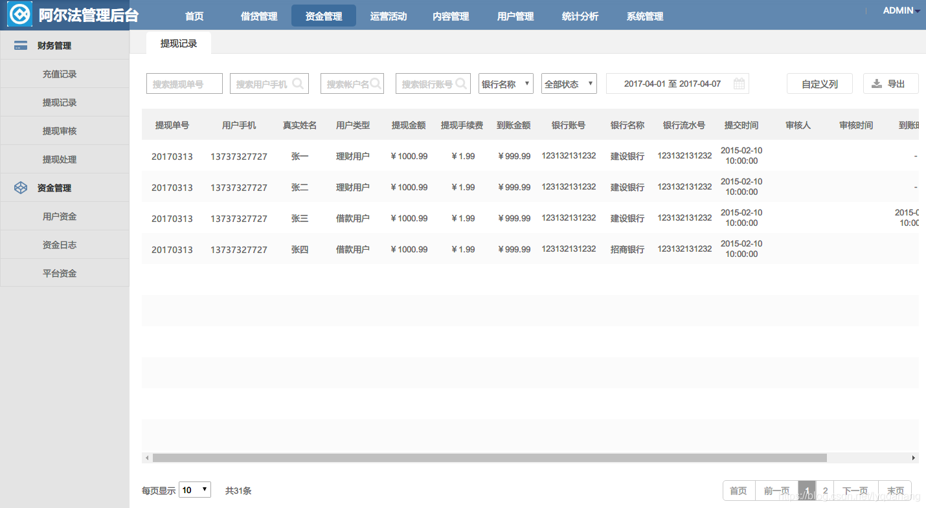This screenshot has height=508, width=926.
Task: Click the 阿尔法管理后台 logo icon
Action: (20, 14)
